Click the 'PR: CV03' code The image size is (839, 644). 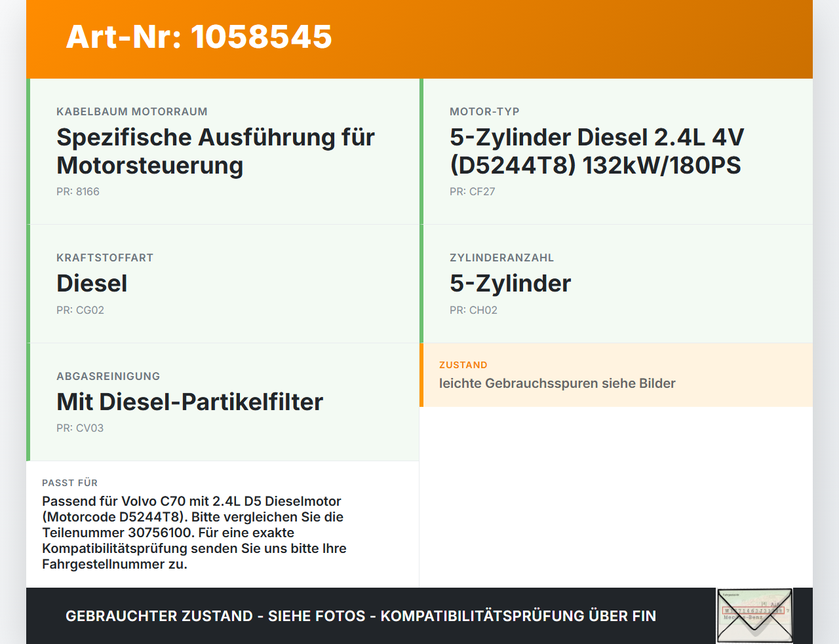point(80,428)
